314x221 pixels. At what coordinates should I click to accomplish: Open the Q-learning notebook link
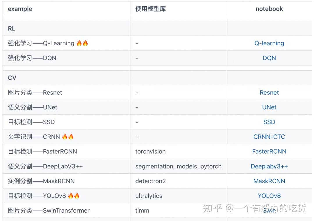pyautogui.click(x=269, y=43)
